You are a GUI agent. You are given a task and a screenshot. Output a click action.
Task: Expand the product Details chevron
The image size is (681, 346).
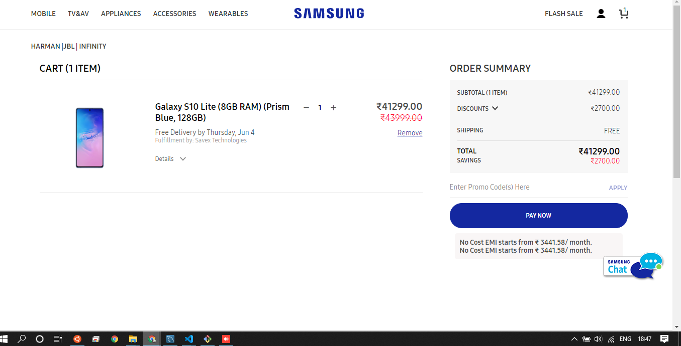(183, 159)
